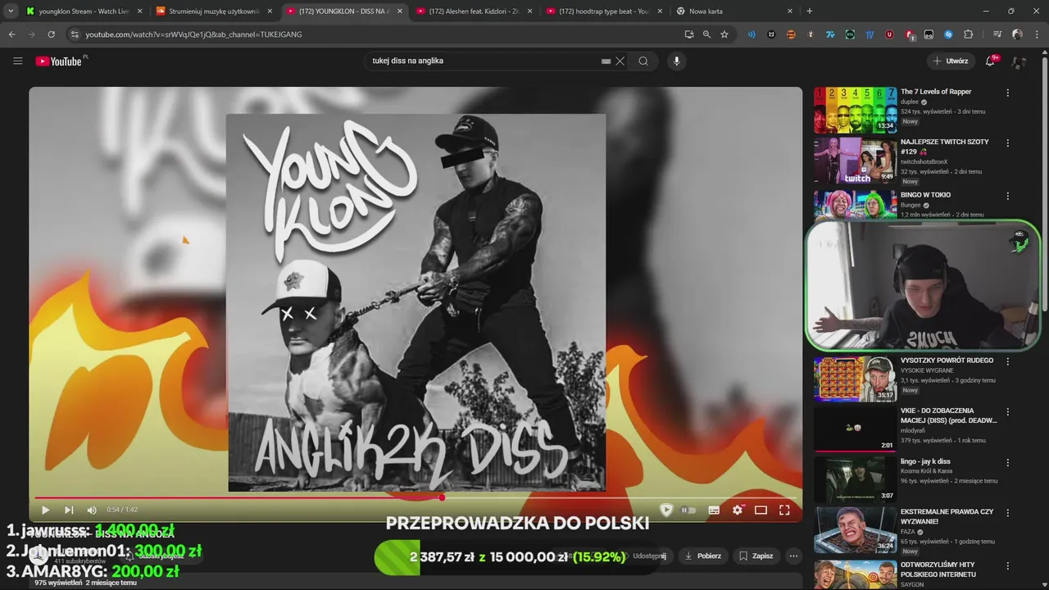Click the install app icon in the address bar
This screenshot has width=1049, height=590.
[689, 34]
